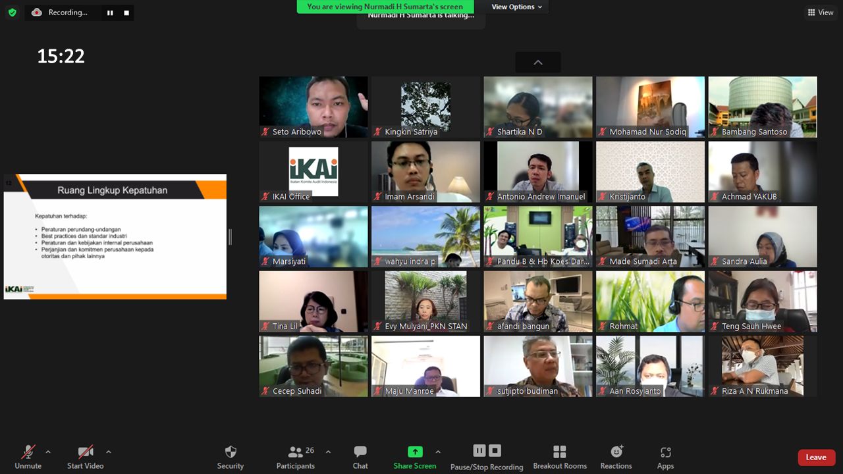Select Achmad YAKUB's video tile

[763, 172]
